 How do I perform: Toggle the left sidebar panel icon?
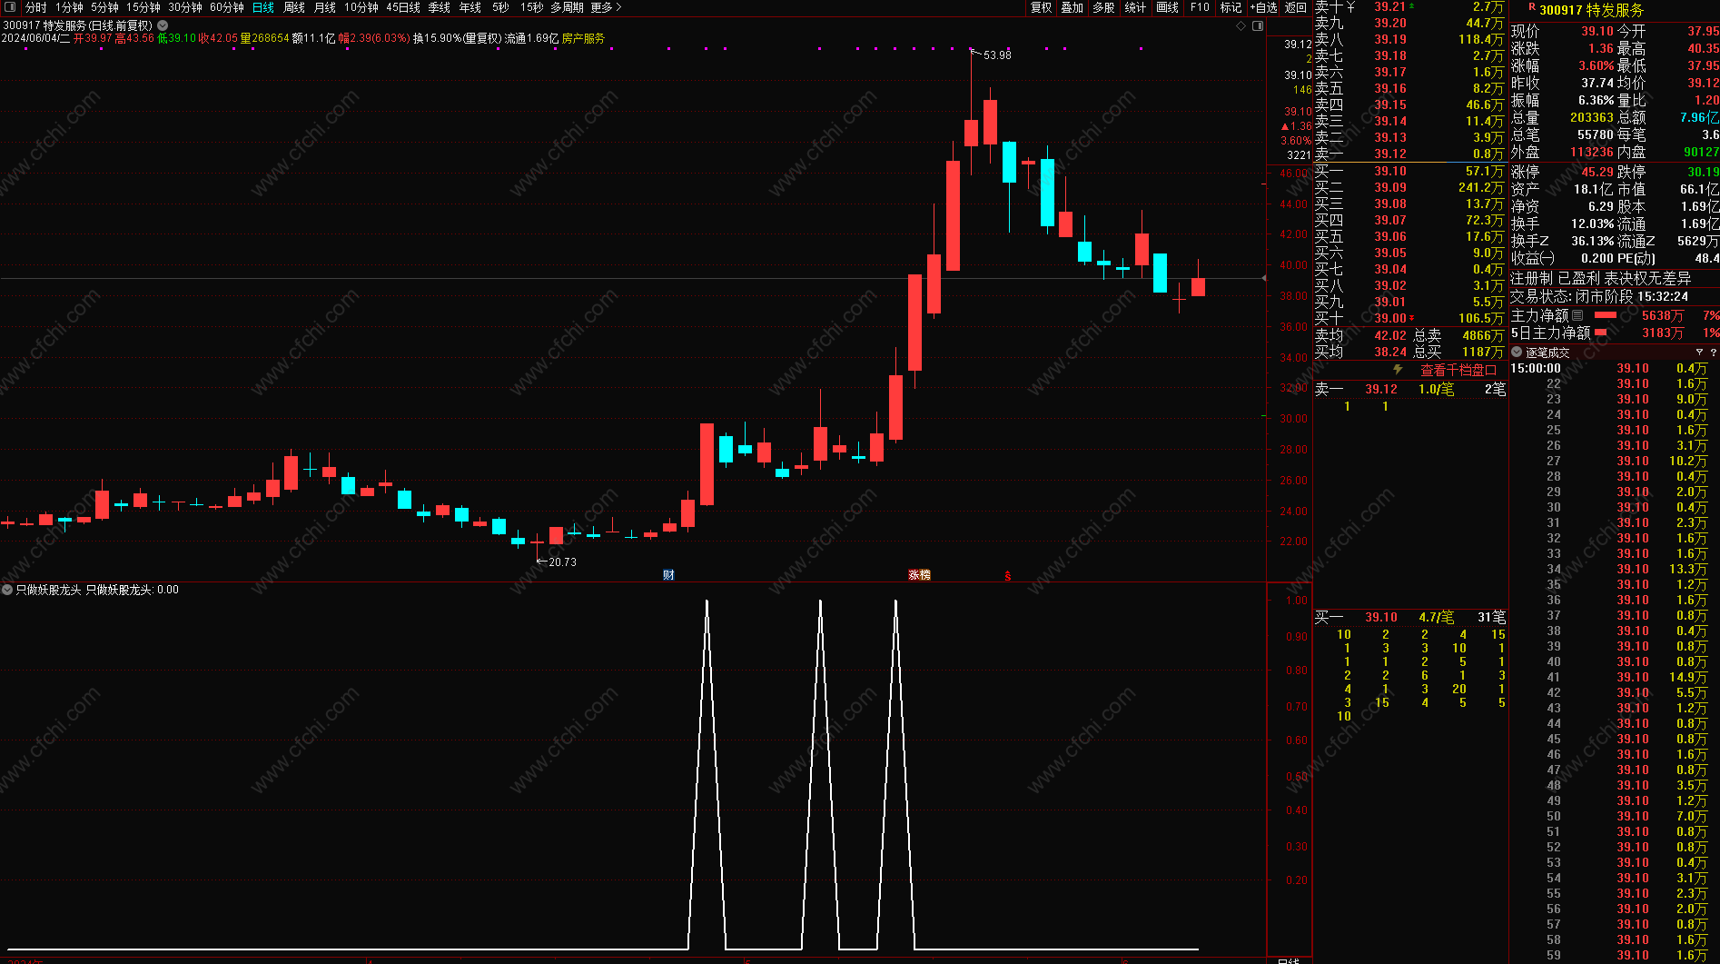(11, 7)
